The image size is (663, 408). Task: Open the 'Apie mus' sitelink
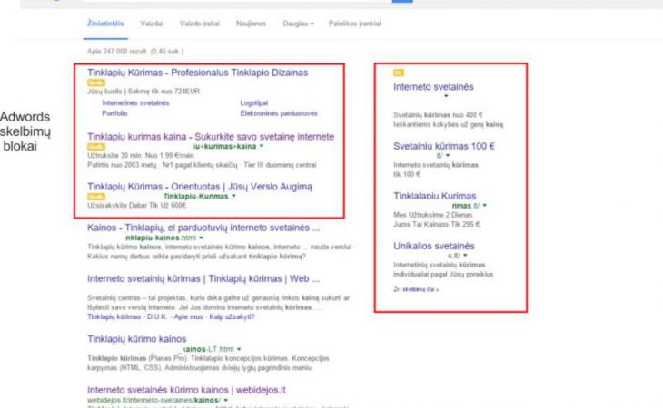coord(188,316)
